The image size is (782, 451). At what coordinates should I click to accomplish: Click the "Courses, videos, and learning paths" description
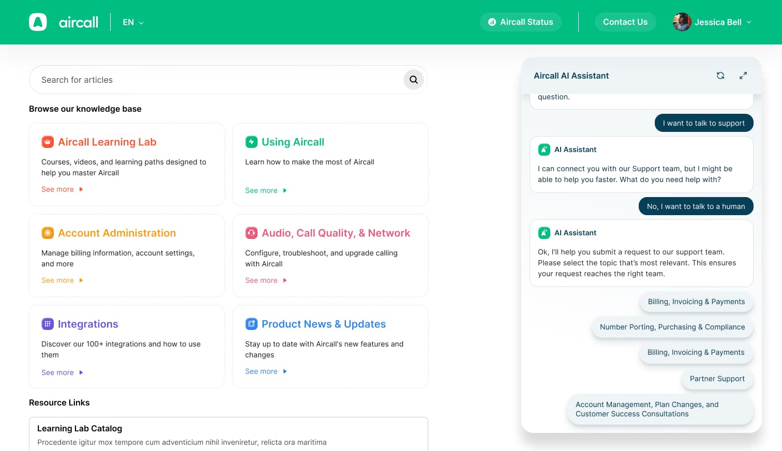point(124,167)
